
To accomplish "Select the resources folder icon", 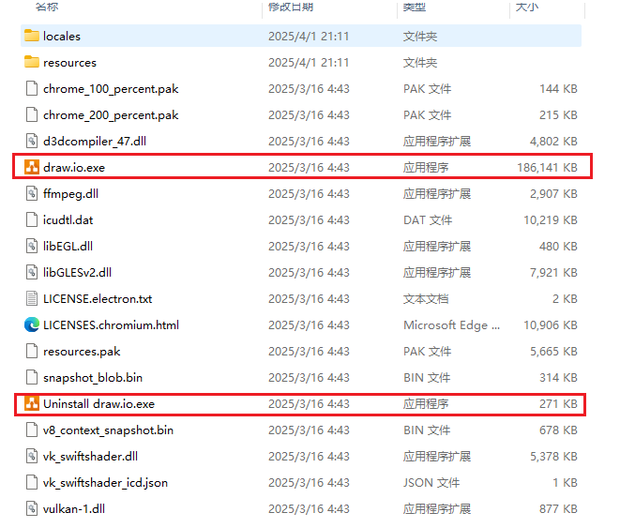I will (x=32, y=62).
